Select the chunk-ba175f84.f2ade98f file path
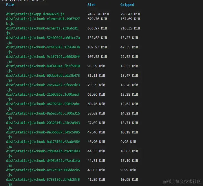 click(x=43, y=142)
